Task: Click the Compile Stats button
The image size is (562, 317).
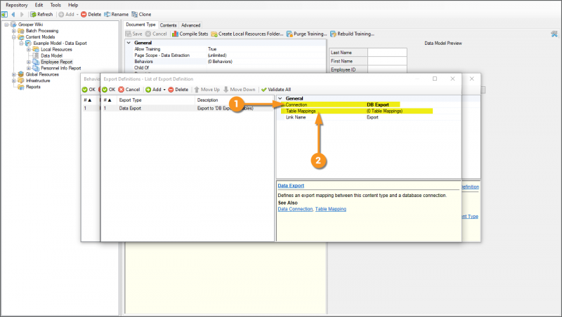Action: click(x=190, y=34)
